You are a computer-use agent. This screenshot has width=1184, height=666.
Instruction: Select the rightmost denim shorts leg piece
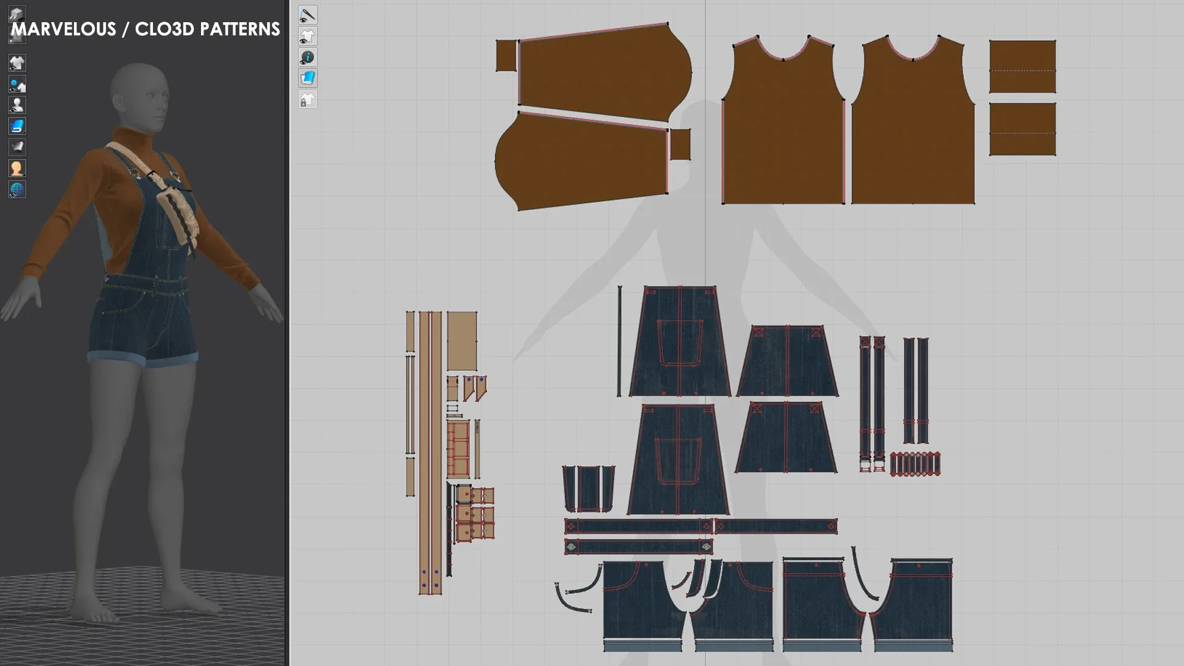(912, 605)
